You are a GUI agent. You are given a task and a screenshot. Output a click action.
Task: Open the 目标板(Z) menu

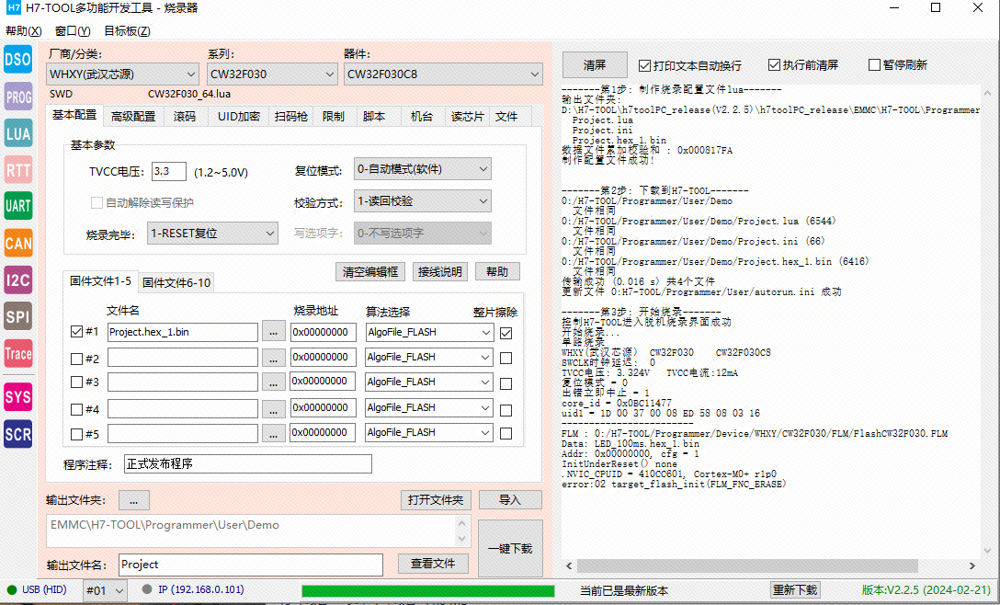127,31
